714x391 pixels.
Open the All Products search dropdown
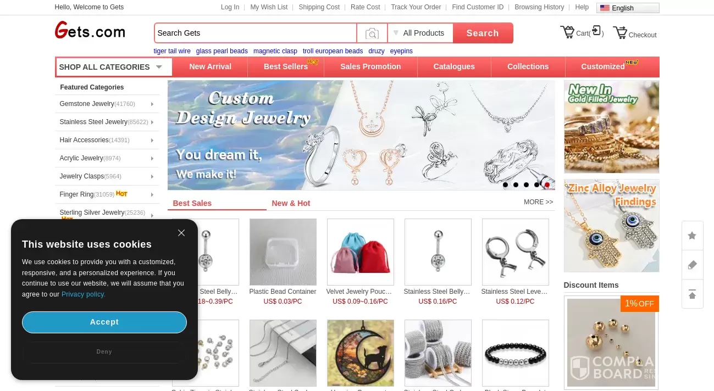[x=420, y=33]
